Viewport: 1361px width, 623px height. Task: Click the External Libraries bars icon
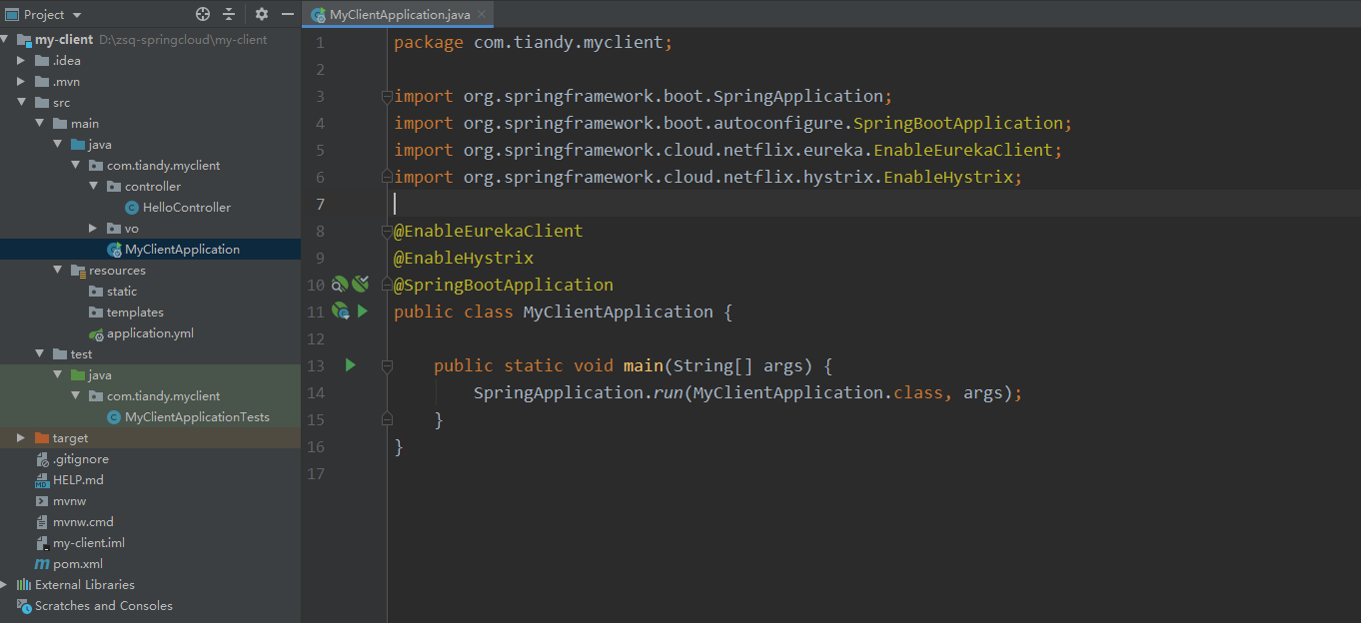(x=24, y=585)
